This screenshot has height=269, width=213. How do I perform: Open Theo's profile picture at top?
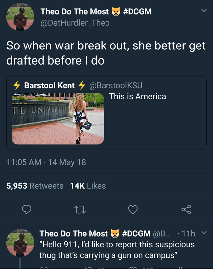pyautogui.click(x=20, y=17)
